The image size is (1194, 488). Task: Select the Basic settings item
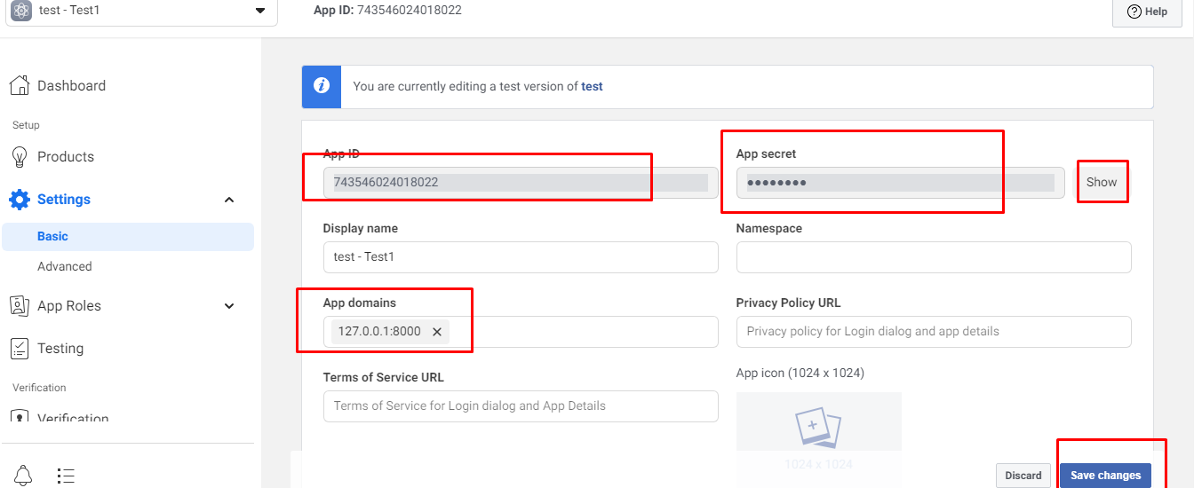pos(53,237)
